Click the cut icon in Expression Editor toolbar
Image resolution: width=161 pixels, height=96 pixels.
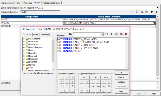[x=111, y=34]
